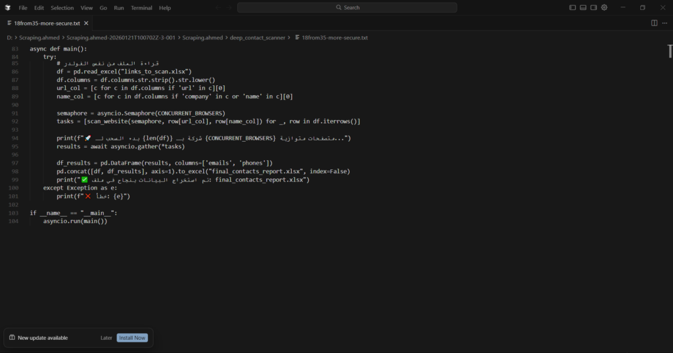The width and height of the screenshot is (673, 353).
Task: Click Later on update notification
Action: [x=106, y=338]
